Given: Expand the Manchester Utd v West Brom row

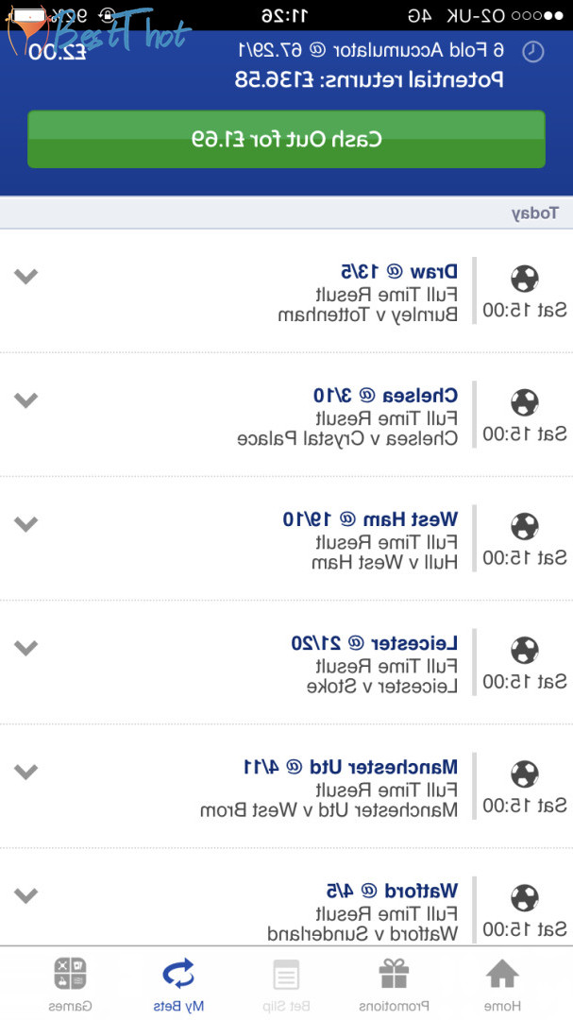Looking at the screenshot, I should tap(26, 771).
